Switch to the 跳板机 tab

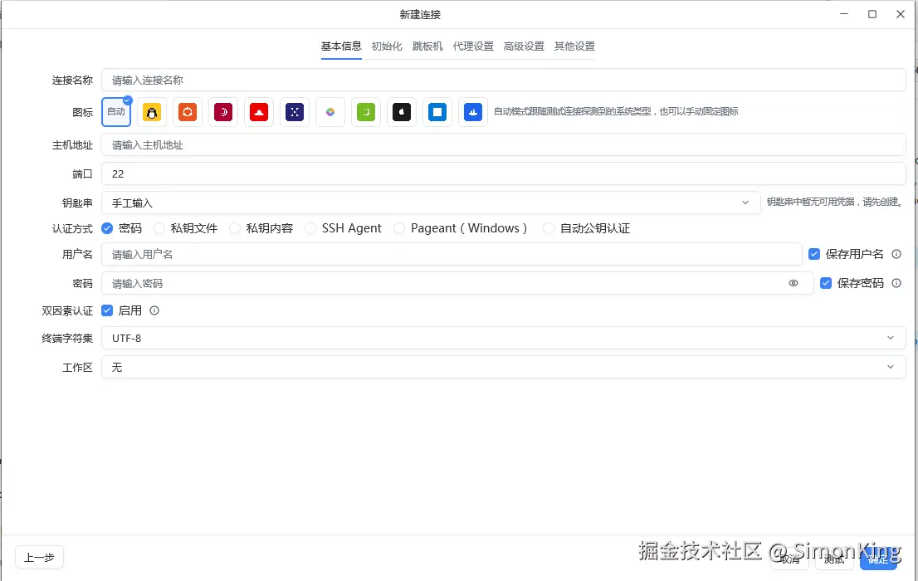click(x=427, y=46)
